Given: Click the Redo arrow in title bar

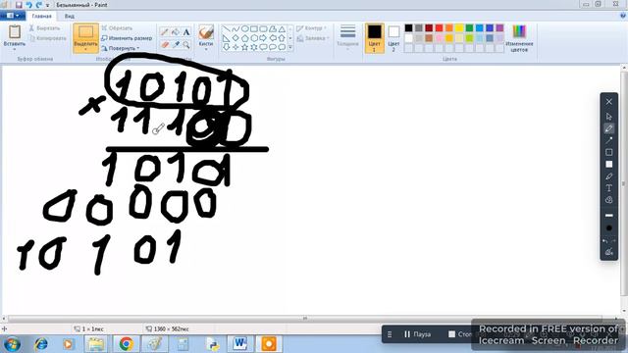Looking at the screenshot, I should tap(39, 5).
